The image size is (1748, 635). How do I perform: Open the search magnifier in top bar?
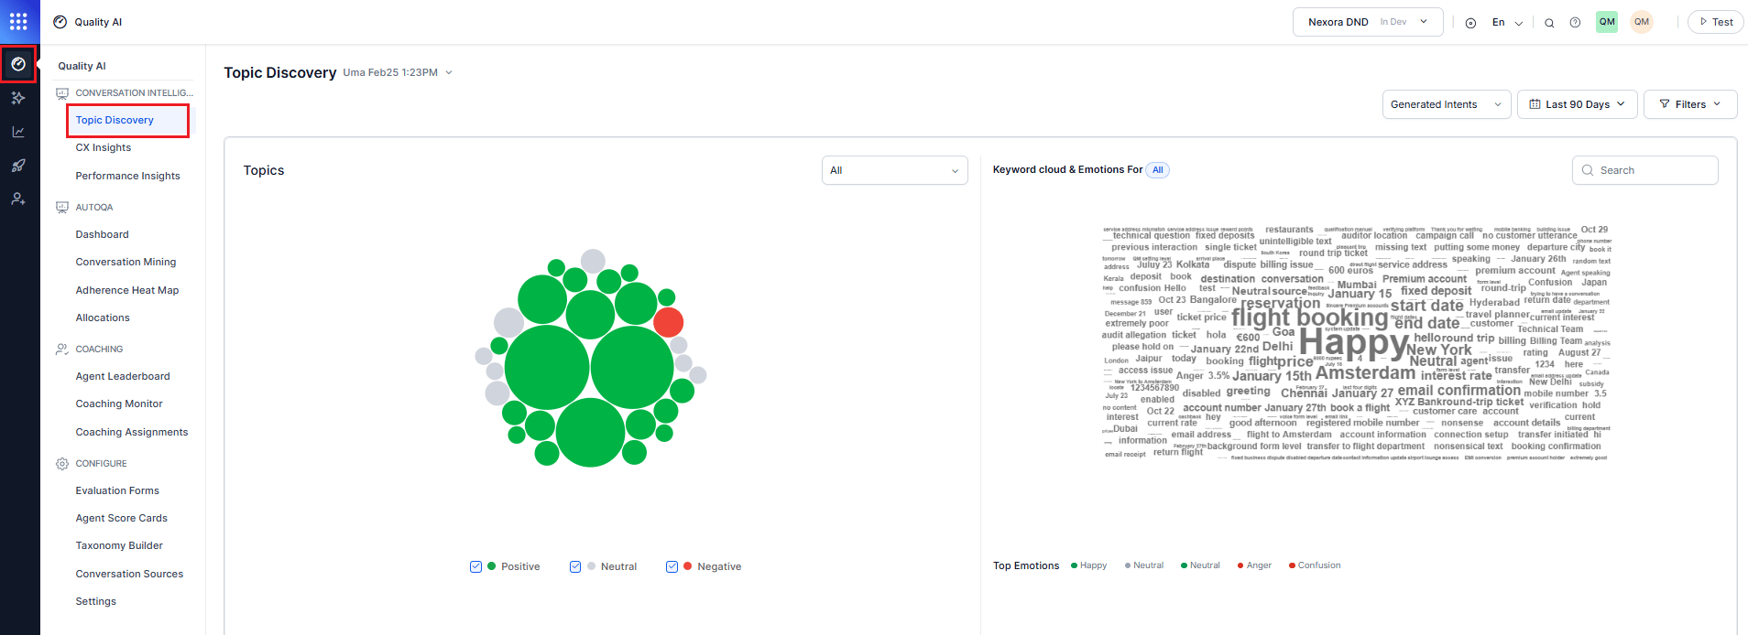click(x=1549, y=23)
